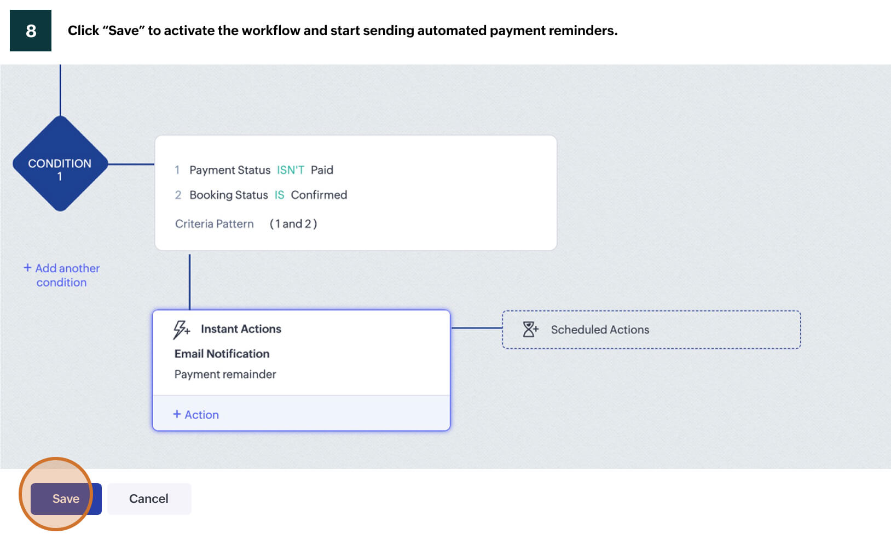Image resolution: width=891 pixels, height=540 pixels.
Task: Click the Scheduled Actions hourglass icon
Action: [530, 329]
